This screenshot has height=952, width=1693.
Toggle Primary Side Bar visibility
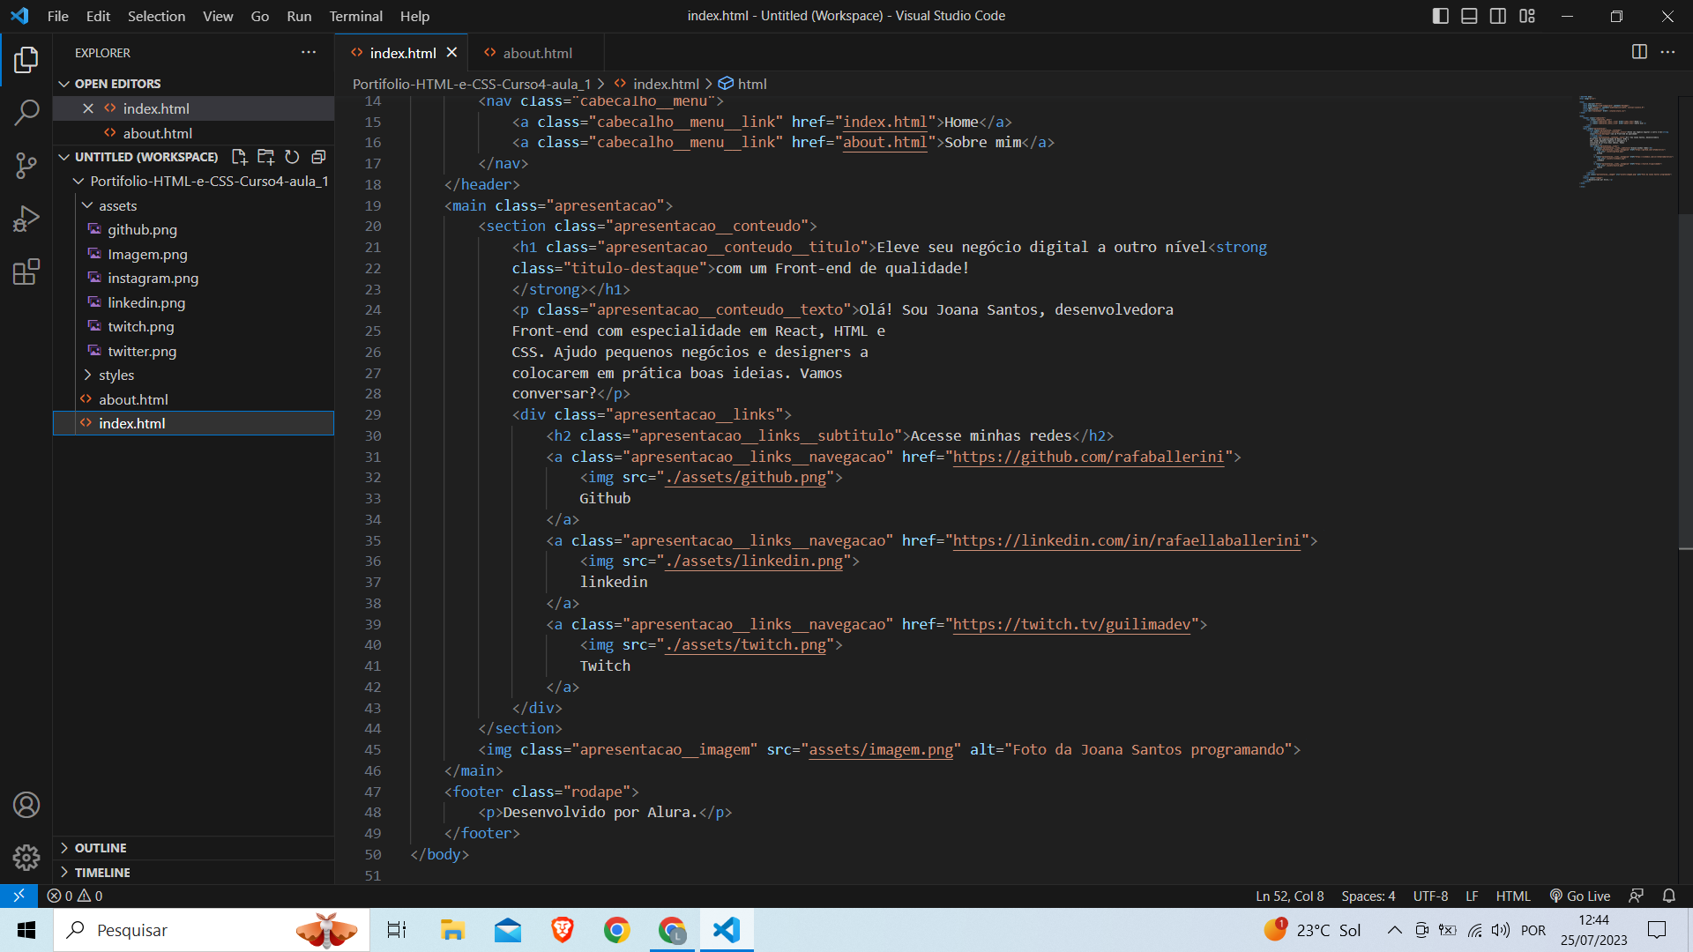1441,16
